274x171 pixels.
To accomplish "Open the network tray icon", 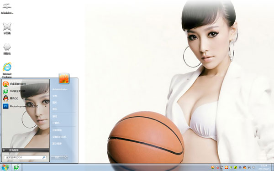I will (249, 167).
